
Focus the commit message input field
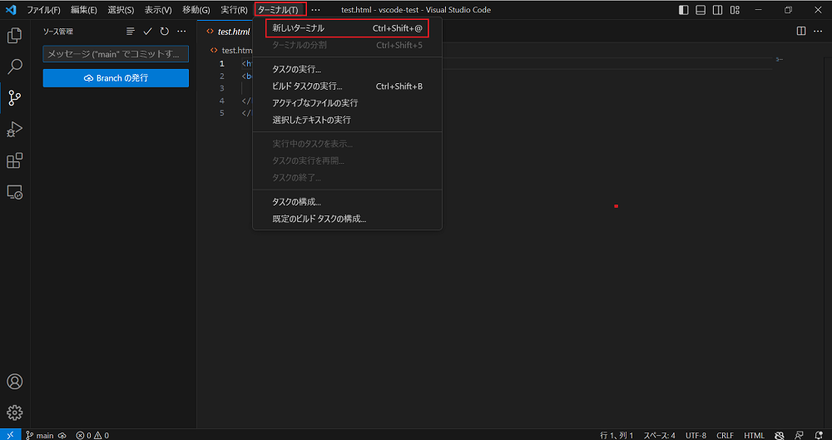click(116, 54)
